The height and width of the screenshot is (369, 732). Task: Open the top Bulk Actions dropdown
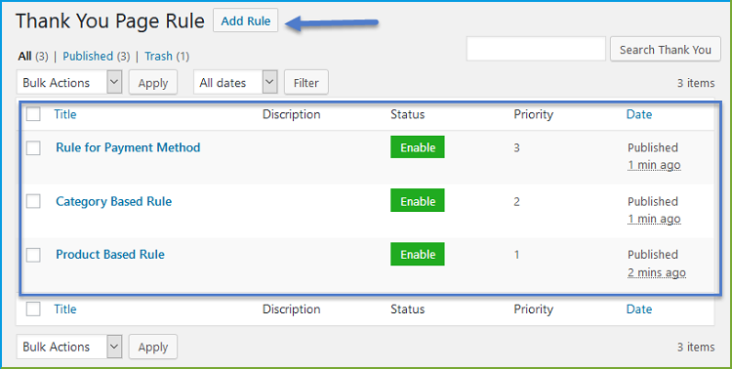69,82
